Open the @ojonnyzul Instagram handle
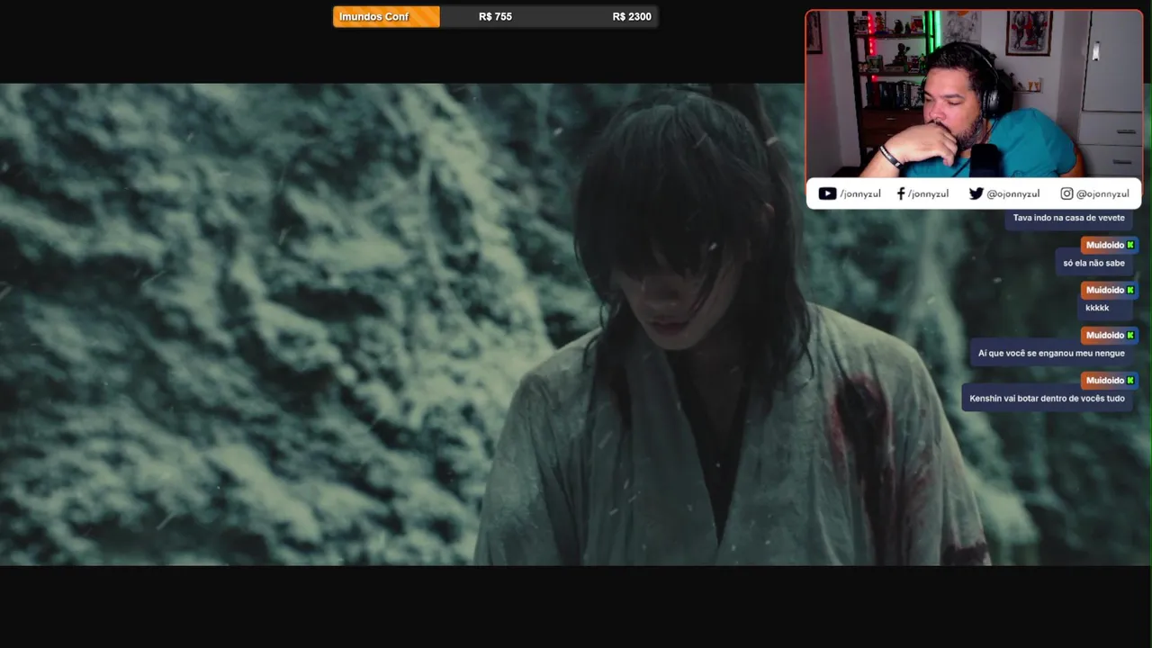Image resolution: width=1152 pixels, height=648 pixels. coord(1102,193)
